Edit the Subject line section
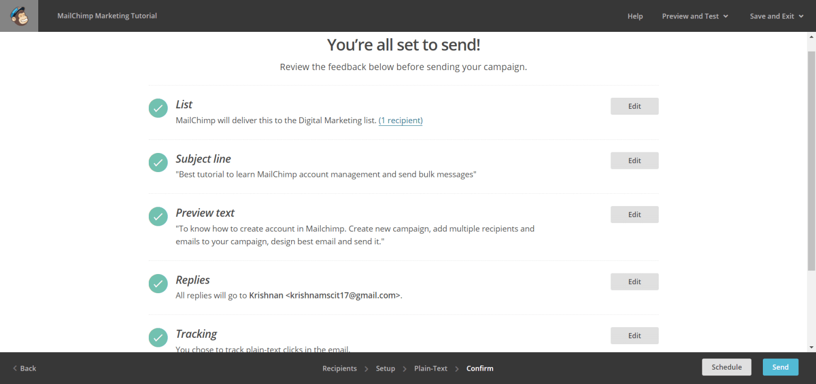 (x=634, y=160)
